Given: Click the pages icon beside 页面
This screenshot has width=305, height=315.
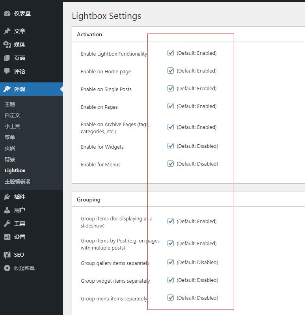Looking at the screenshot, I should click(7, 58).
